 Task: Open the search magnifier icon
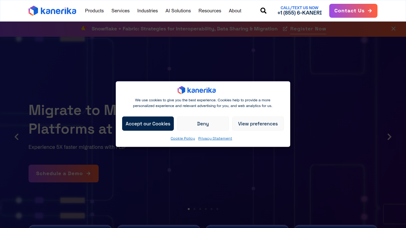(263, 11)
